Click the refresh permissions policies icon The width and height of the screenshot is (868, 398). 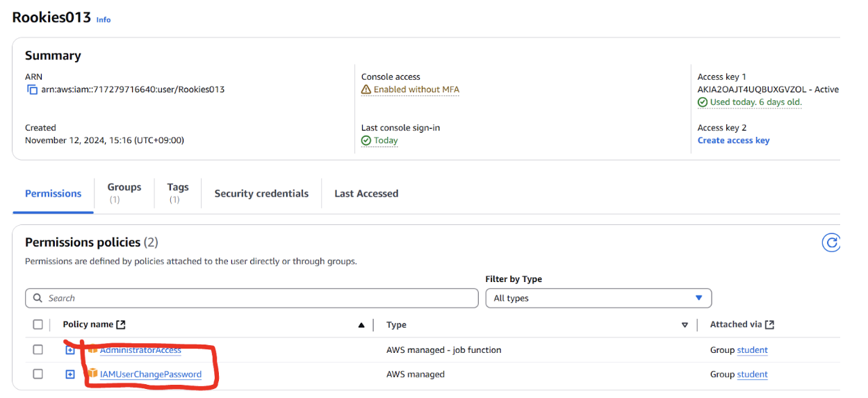coord(830,242)
